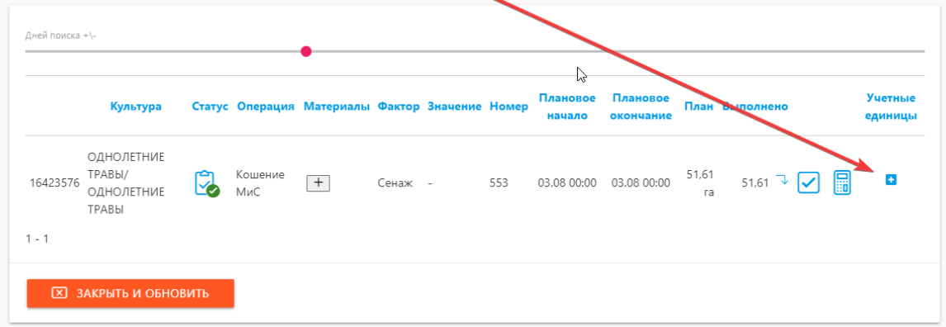Add materials with the plus button
This screenshot has width=946, height=327.
319,182
